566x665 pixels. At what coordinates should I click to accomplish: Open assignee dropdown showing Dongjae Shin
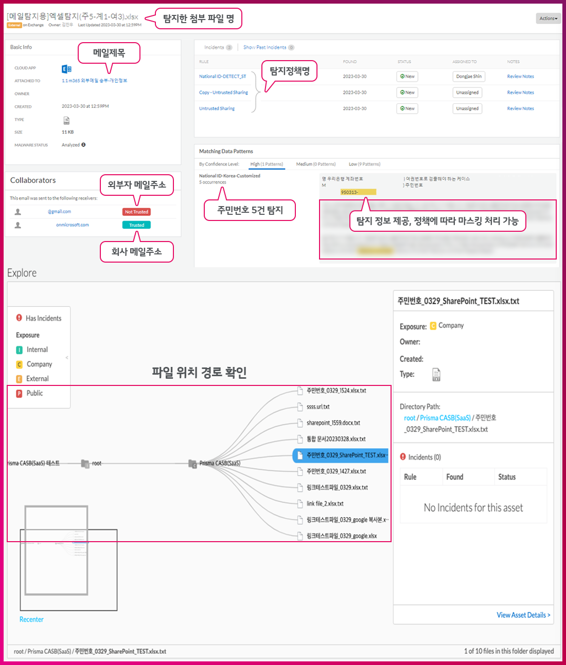(x=468, y=77)
